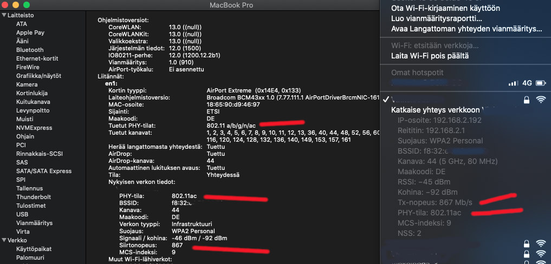Collapse the Laitteisto disclosure triangle
551x264 pixels.
point(4,15)
